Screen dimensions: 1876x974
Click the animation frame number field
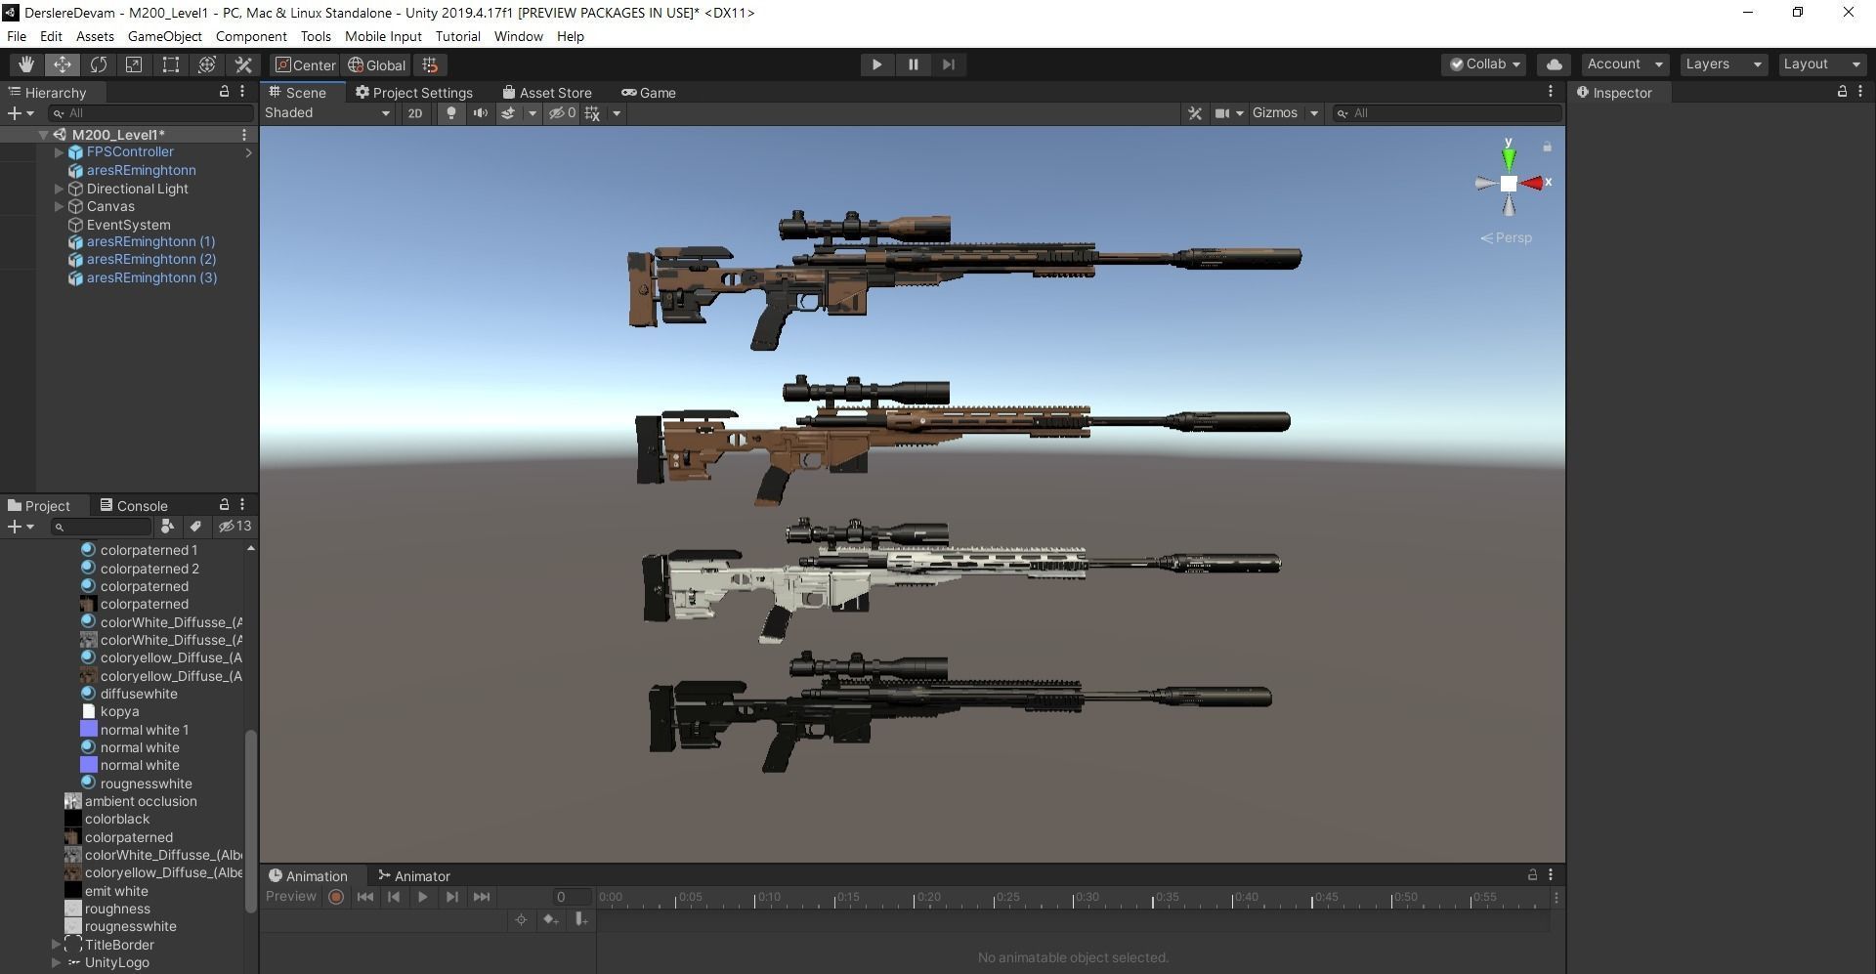click(x=573, y=896)
